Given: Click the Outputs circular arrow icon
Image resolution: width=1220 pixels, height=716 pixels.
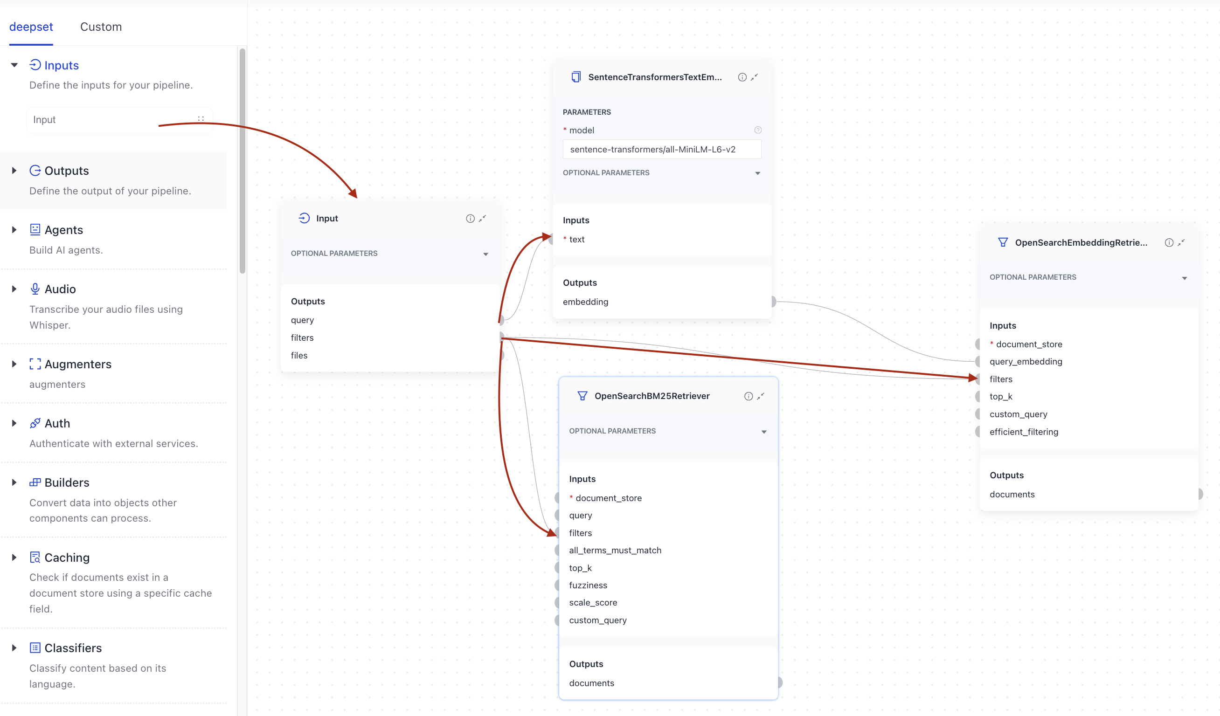Looking at the screenshot, I should (x=35, y=170).
